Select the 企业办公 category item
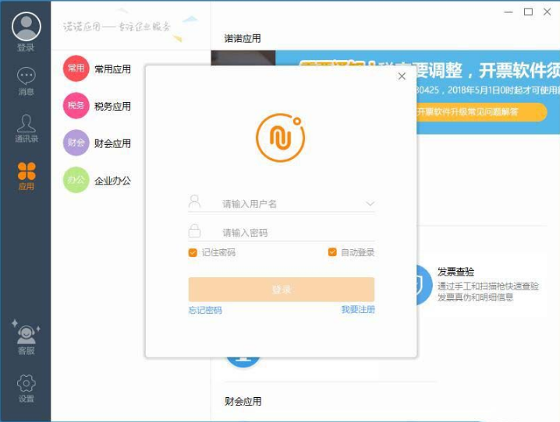Screen dimensions: 560x422 112,181
